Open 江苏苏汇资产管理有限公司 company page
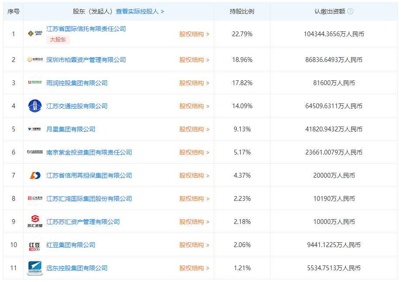This screenshot has width=401, height=282. point(83,222)
